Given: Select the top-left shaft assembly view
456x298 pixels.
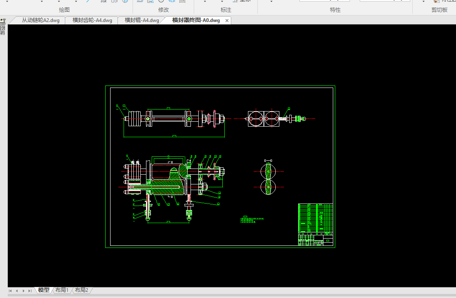Looking at the screenshot, I should pyautogui.click(x=173, y=121).
